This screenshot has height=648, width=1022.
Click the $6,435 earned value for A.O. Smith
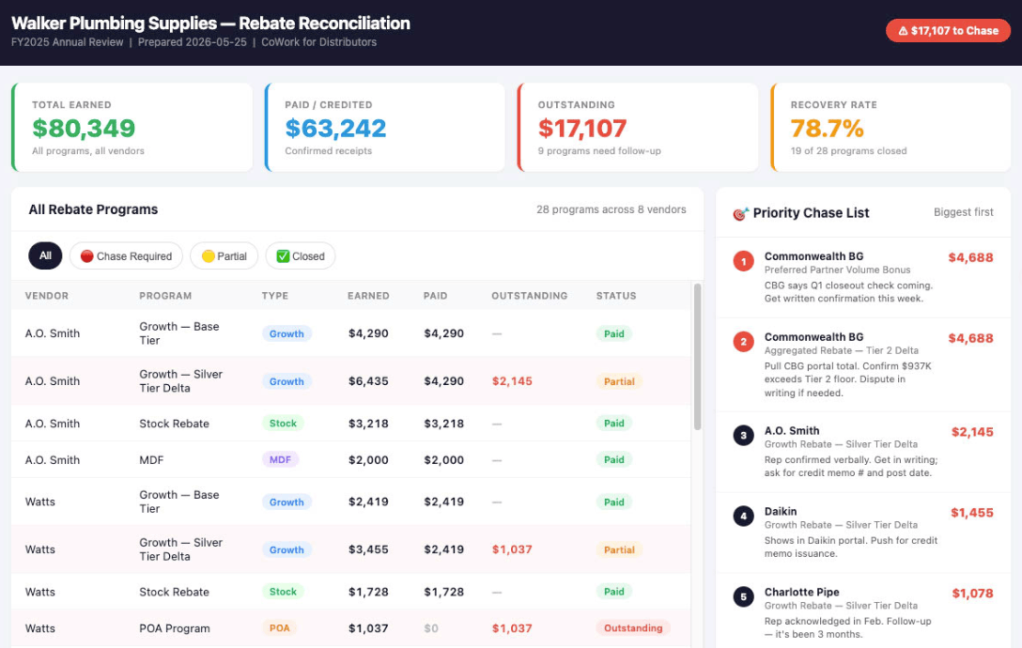tap(368, 381)
